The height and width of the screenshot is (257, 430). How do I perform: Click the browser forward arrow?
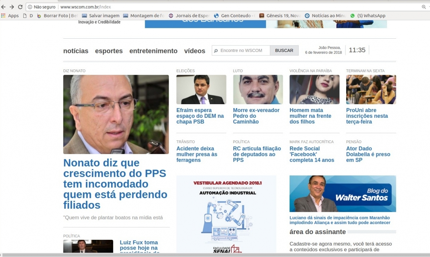tap(12, 7)
